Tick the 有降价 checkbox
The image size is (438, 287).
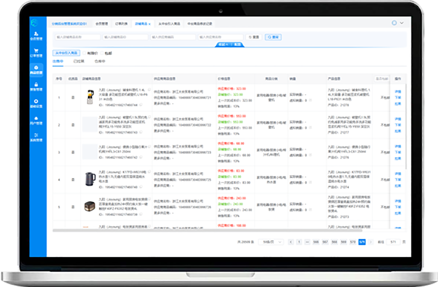click(x=84, y=53)
